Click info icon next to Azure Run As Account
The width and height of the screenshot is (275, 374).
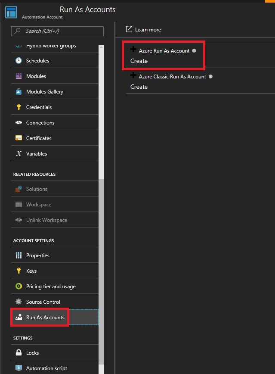pyautogui.click(x=194, y=50)
